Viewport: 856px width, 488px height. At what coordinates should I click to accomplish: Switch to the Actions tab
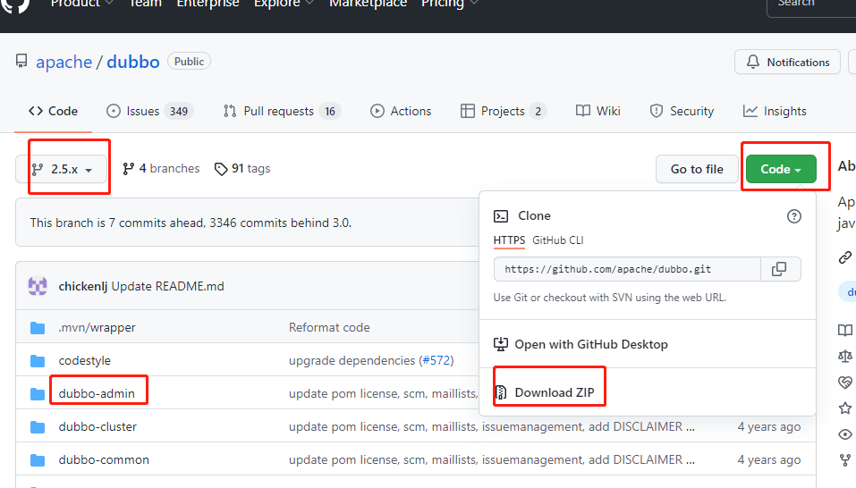point(401,111)
